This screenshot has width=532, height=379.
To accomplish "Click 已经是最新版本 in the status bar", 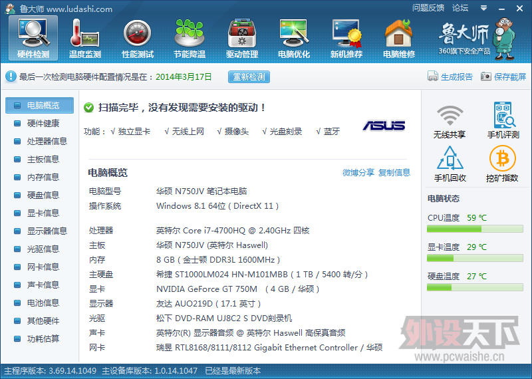I will pyautogui.click(x=233, y=370).
